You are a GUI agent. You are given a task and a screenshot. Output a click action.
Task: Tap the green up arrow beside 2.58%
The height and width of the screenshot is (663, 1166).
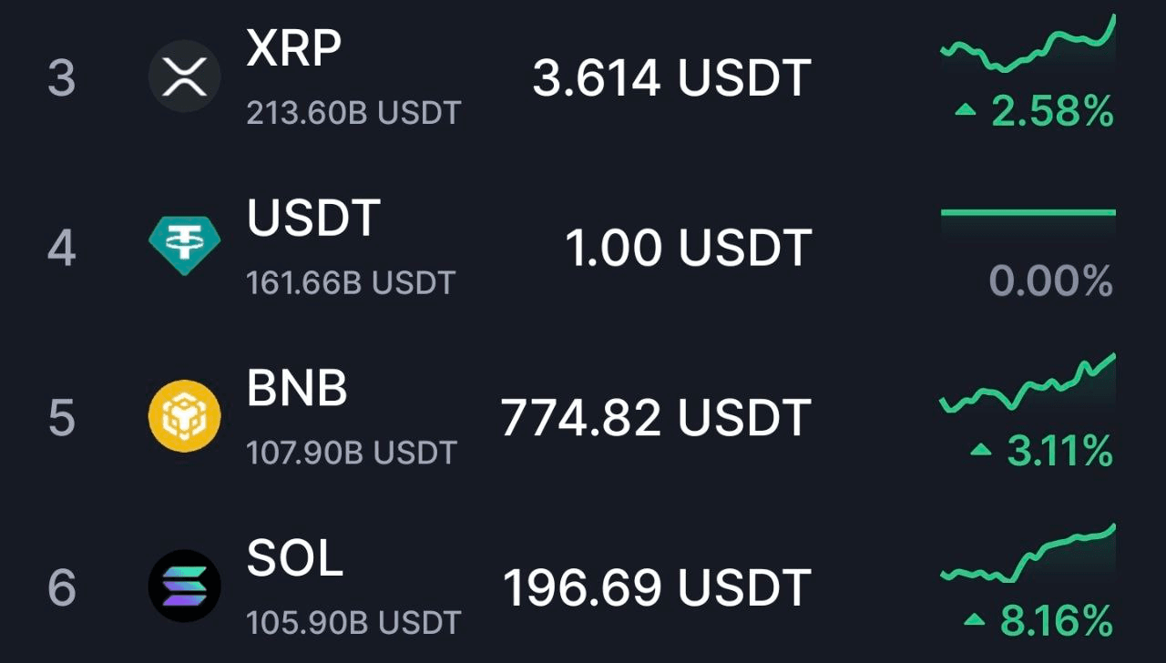point(966,111)
